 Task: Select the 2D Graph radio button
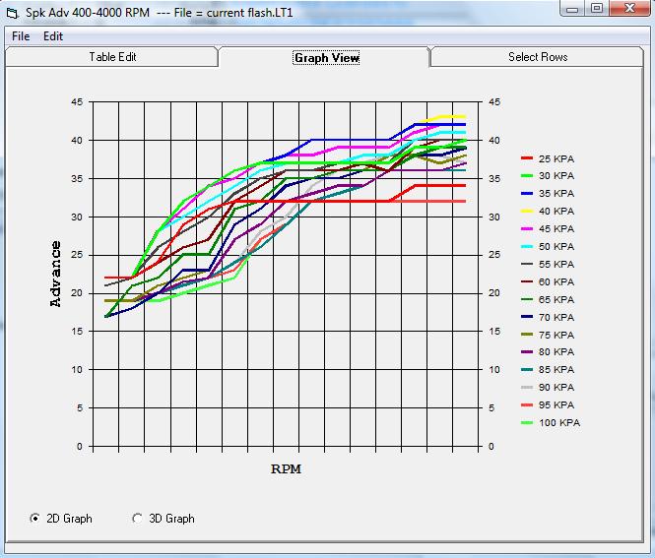(36, 519)
